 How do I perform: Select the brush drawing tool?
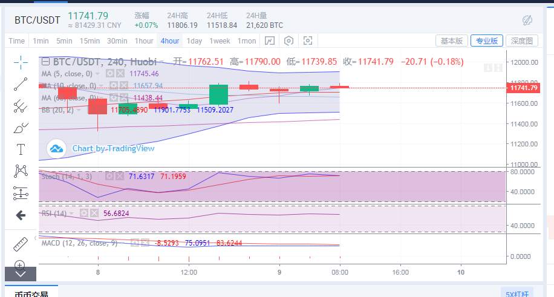point(21,128)
